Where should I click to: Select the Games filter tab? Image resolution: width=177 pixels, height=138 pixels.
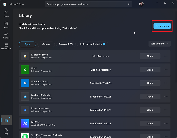point(46,44)
